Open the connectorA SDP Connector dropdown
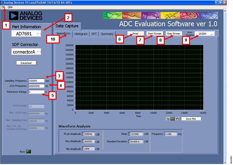233x165 pixels. click(26, 52)
